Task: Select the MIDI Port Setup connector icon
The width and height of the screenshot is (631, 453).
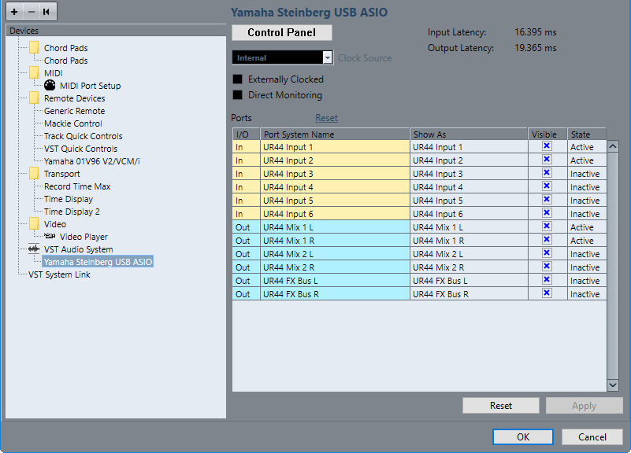Action: tap(50, 85)
